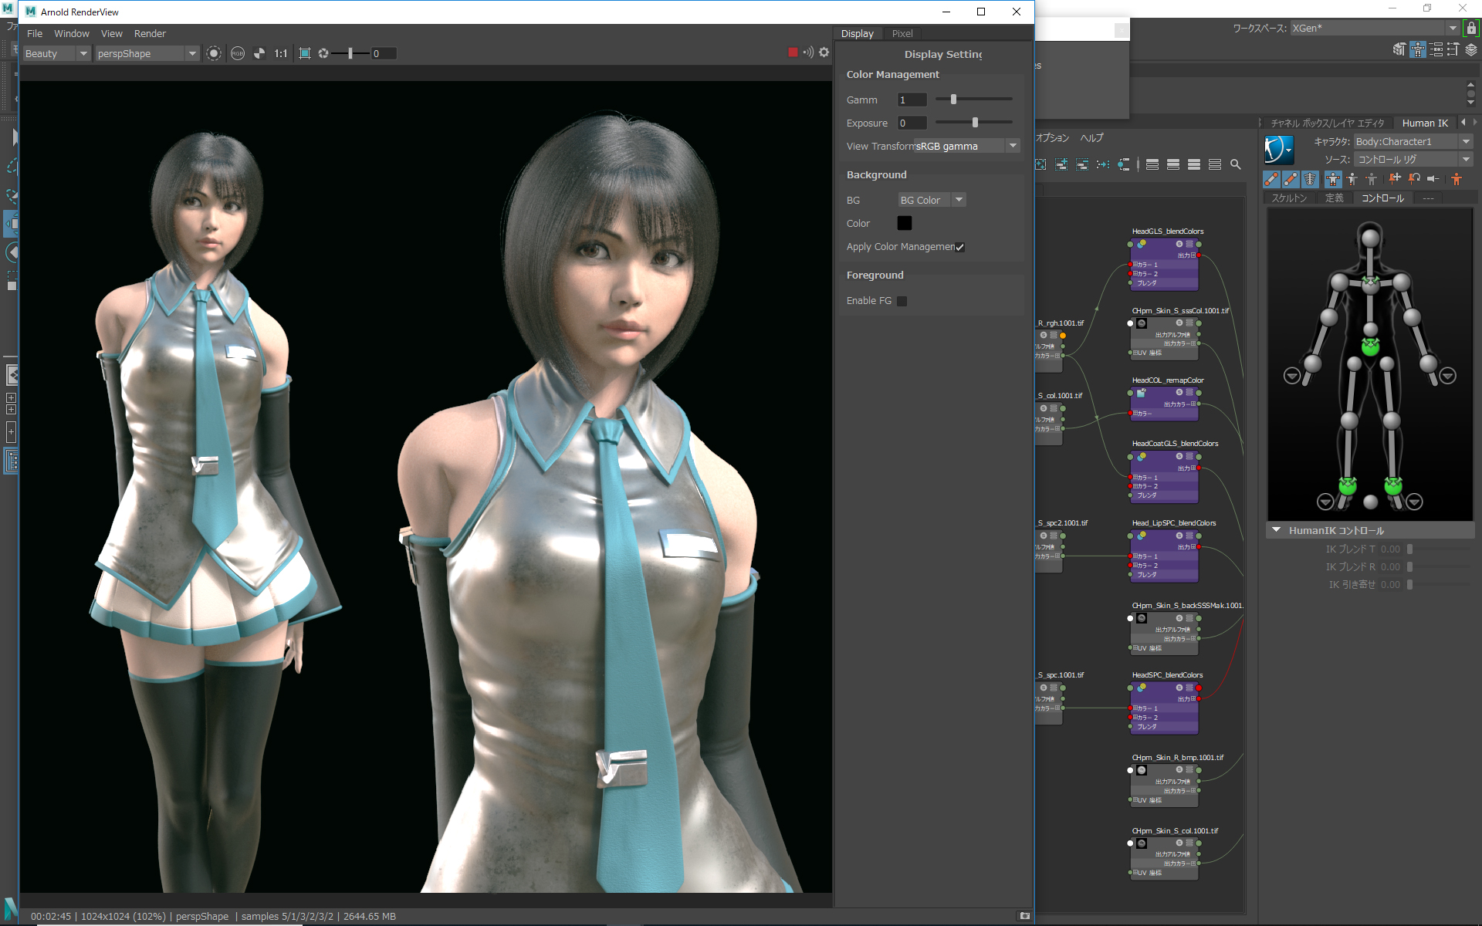This screenshot has width=1482, height=926.
Task: Click the RGB channel display icon
Action: point(238,53)
